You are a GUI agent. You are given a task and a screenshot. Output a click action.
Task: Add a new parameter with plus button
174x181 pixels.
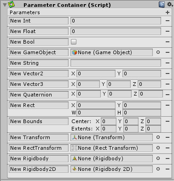[x=168, y=12]
